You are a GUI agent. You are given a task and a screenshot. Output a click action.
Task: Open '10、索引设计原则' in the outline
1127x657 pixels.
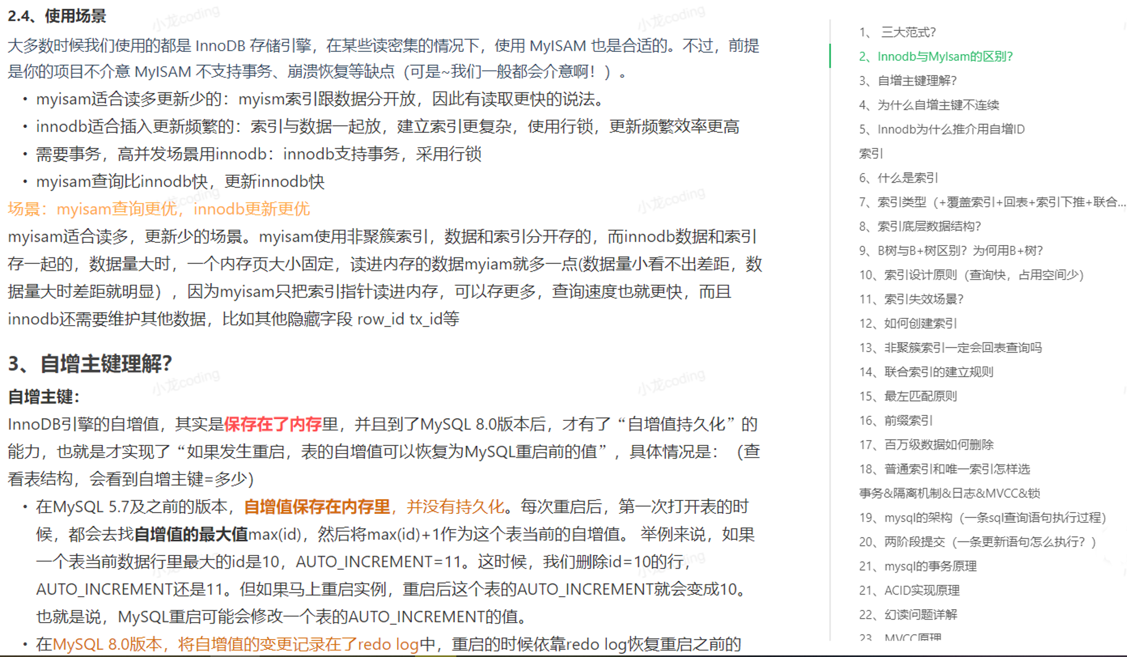pyautogui.click(x=971, y=274)
